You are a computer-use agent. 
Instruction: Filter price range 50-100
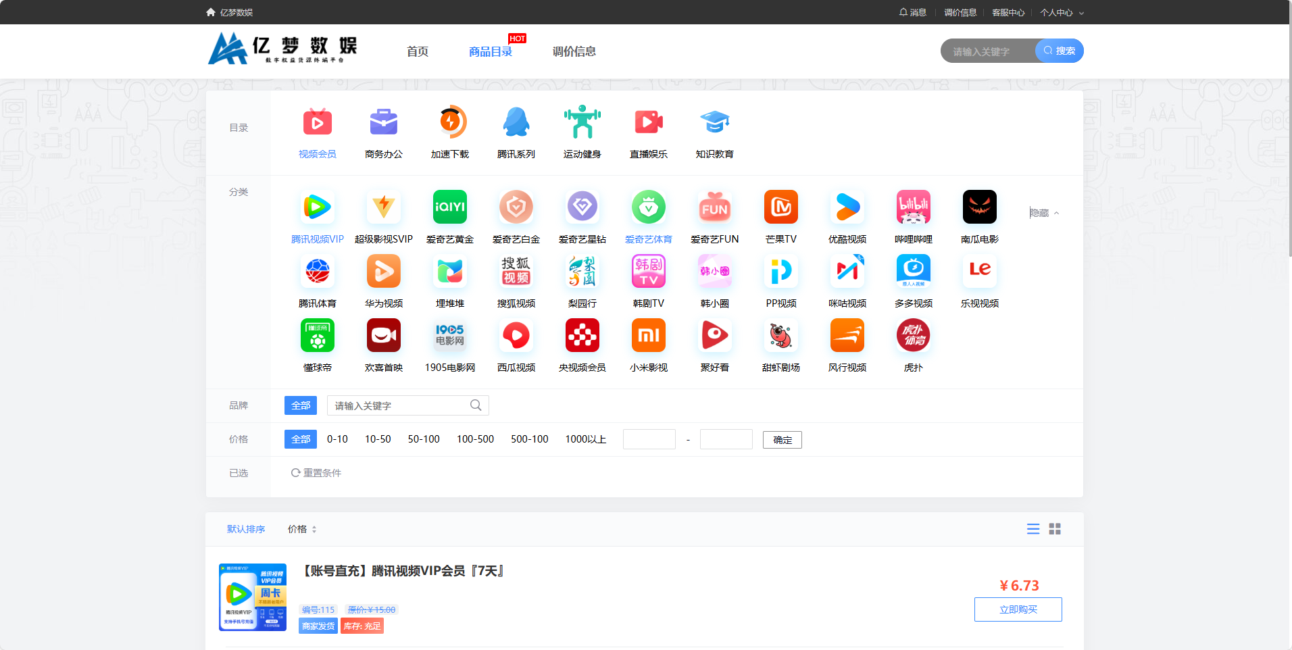(424, 439)
